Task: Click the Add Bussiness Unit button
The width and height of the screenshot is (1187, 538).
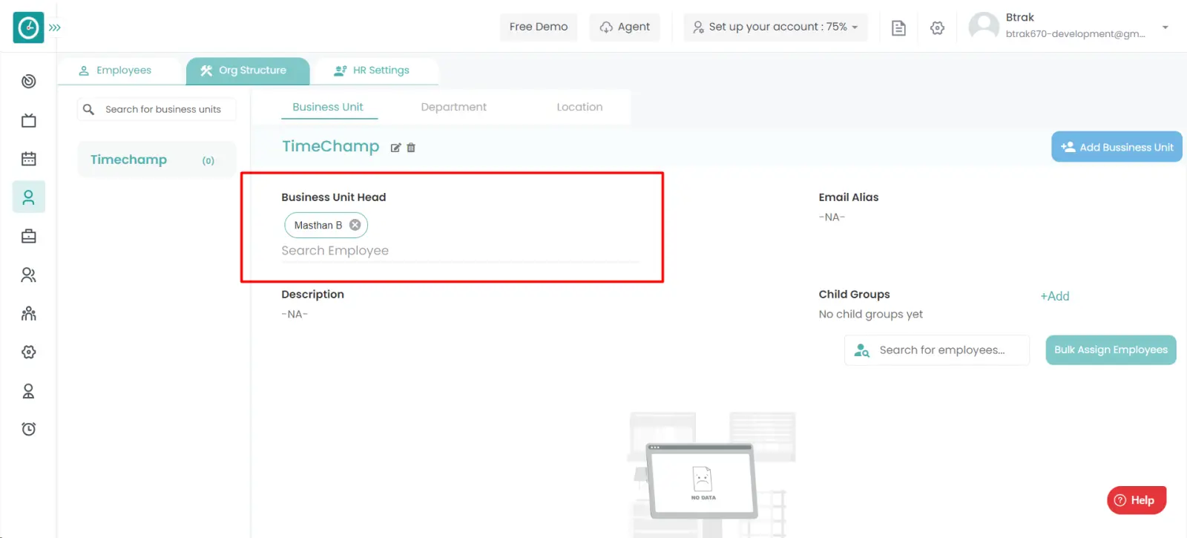Action: click(x=1117, y=147)
